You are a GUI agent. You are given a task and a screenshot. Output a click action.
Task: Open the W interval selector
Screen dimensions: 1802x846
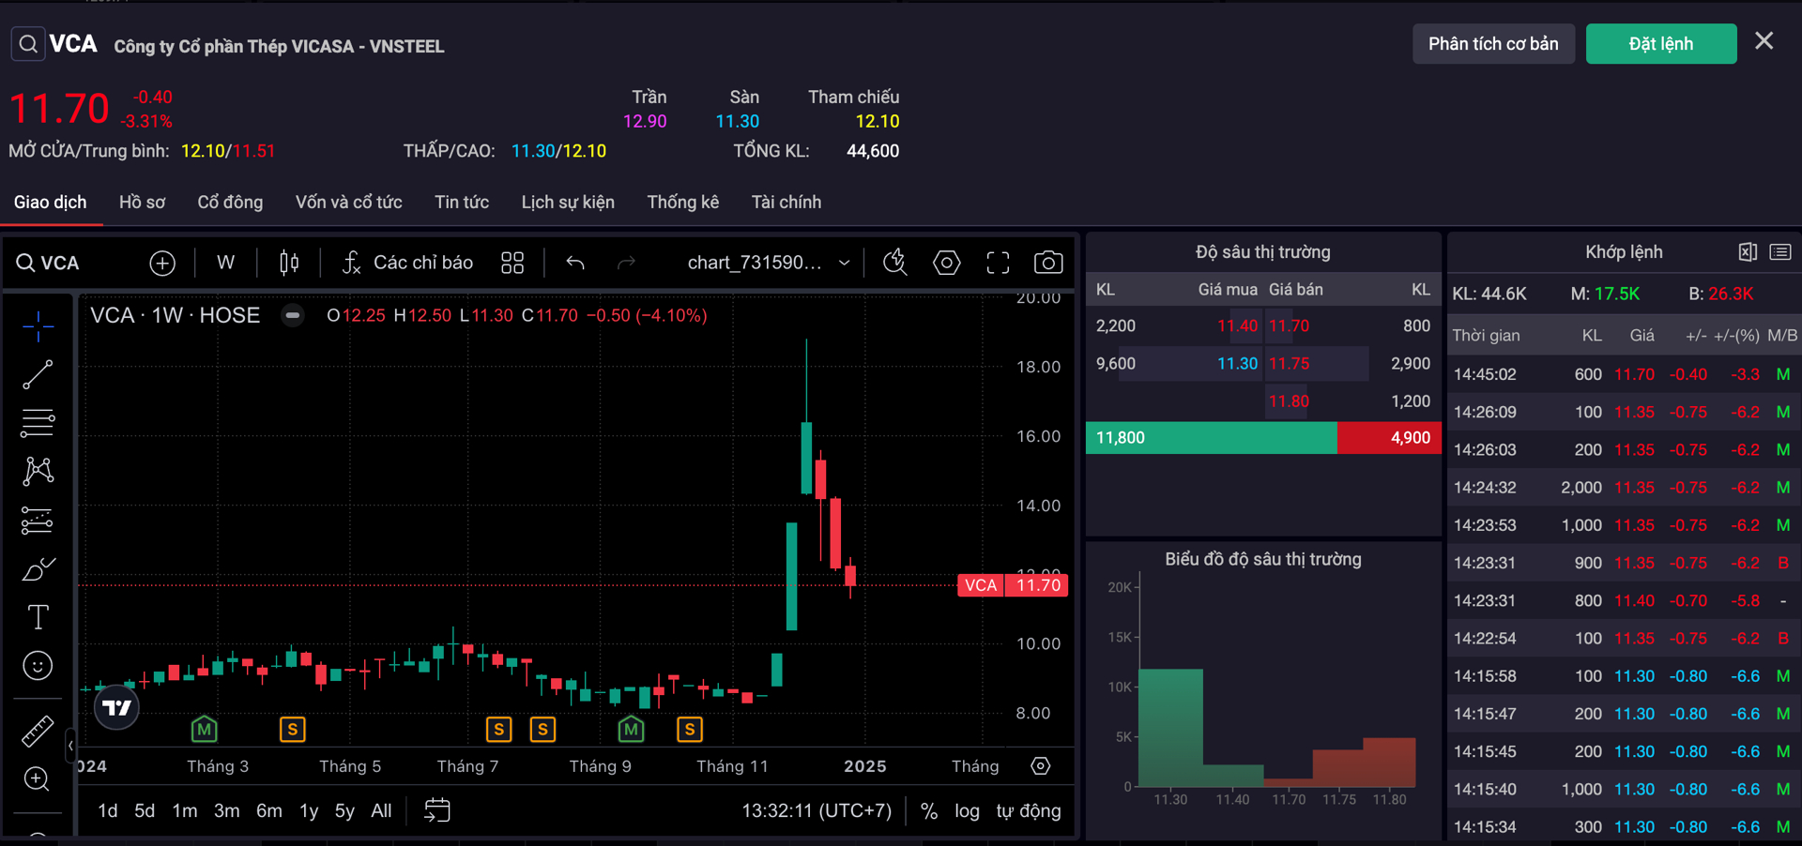(225, 263)
